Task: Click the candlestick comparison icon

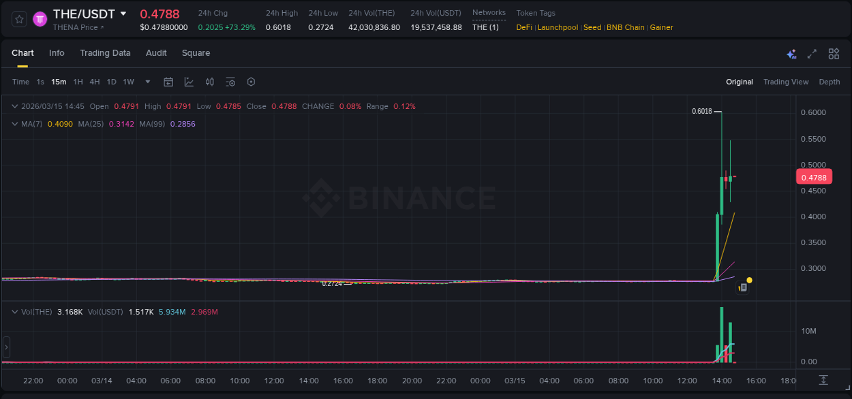Action: pyautogui.click(x=209, y=82)
